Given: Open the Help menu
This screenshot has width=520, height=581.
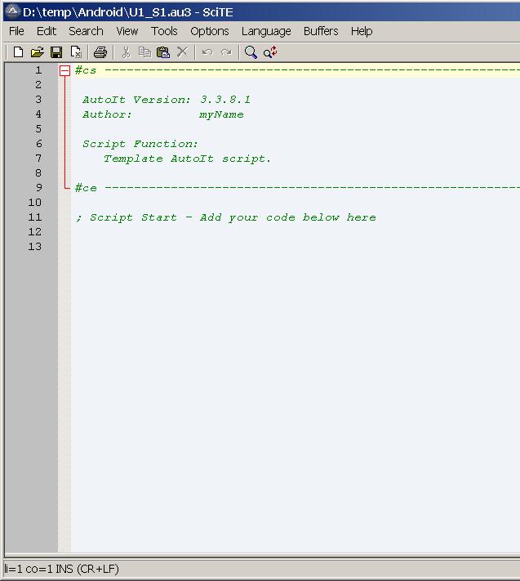Looking at the screenshot, I should coord(362,31).
